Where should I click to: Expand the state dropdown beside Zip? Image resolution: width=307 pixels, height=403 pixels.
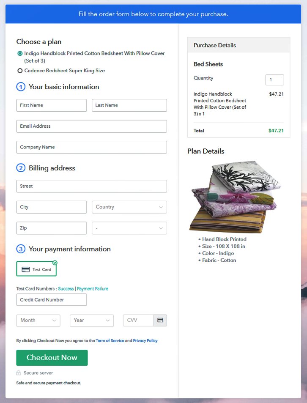coord(129,228)
